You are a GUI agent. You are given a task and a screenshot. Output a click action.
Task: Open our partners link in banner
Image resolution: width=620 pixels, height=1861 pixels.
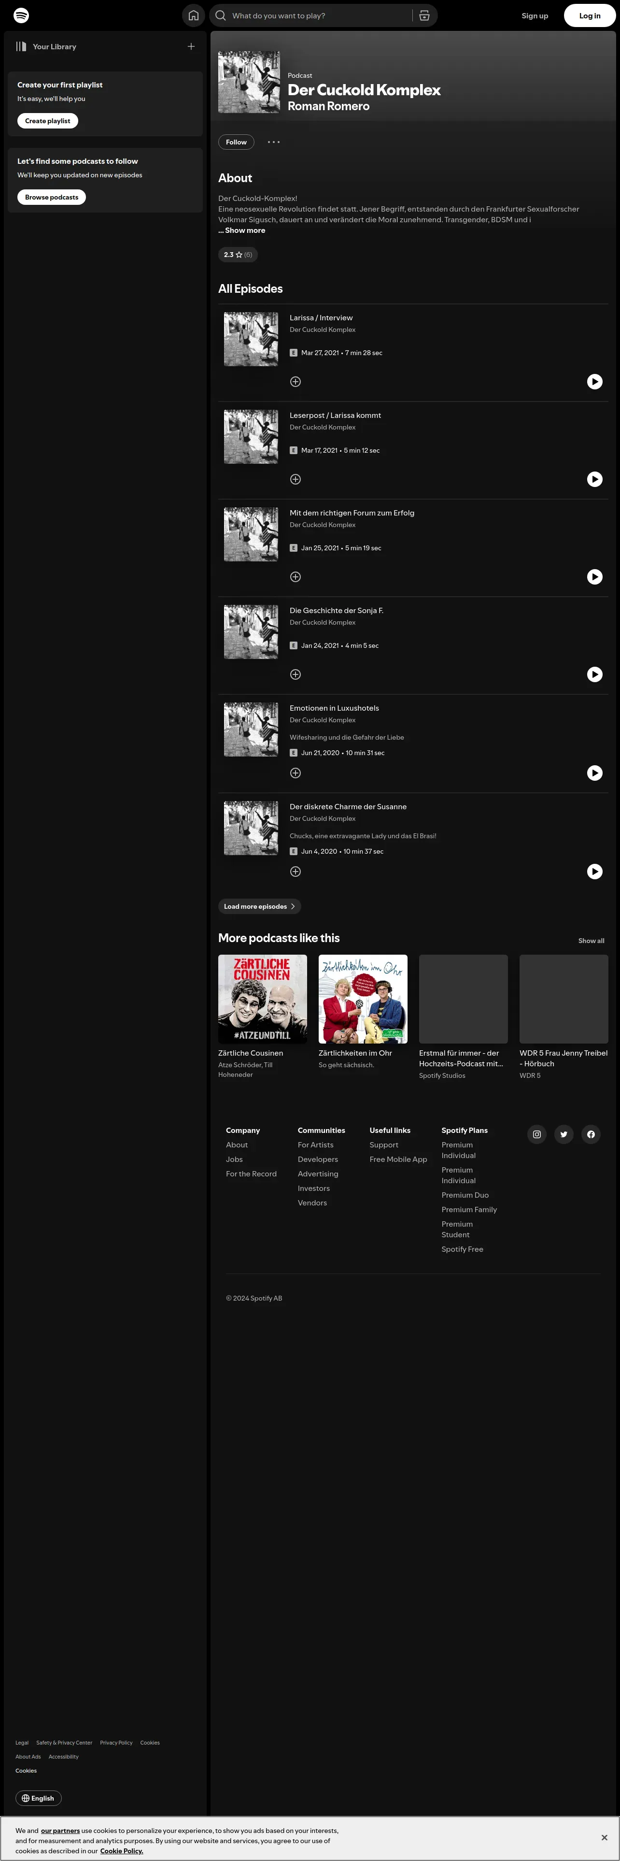pyautogui.click(x=61, y=1831)
